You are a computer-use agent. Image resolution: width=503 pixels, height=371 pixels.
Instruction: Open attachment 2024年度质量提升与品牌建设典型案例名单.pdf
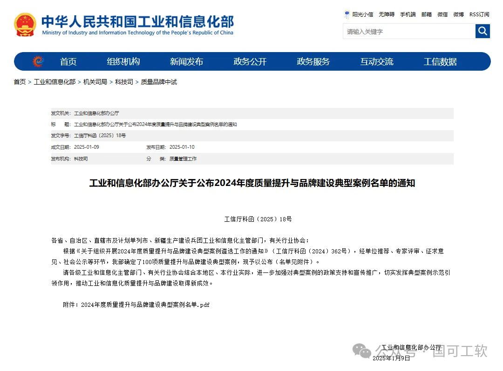145,305
